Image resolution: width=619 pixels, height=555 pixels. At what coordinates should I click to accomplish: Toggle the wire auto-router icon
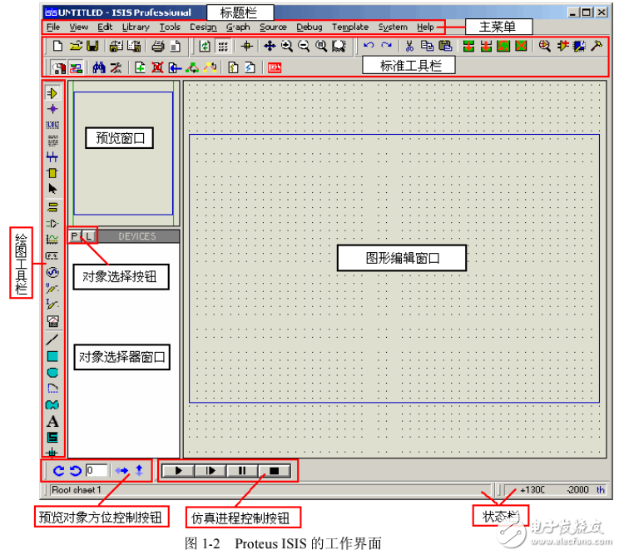click(76, 68)
